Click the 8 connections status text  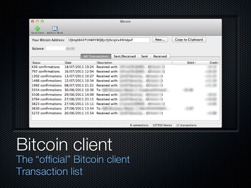[139, 125]
